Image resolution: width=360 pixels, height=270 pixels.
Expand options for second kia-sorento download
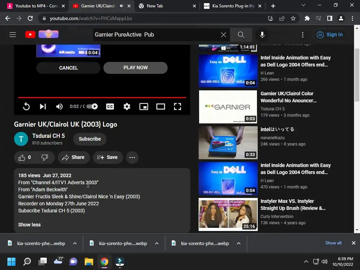157,243
